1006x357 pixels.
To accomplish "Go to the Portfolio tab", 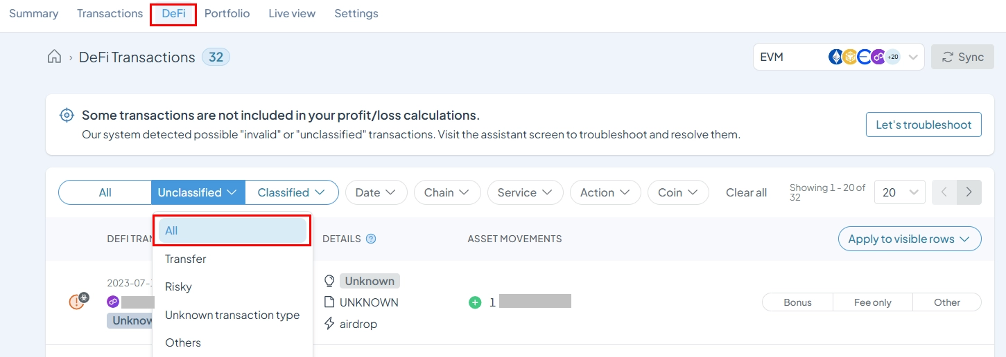I will click(227, 14).
